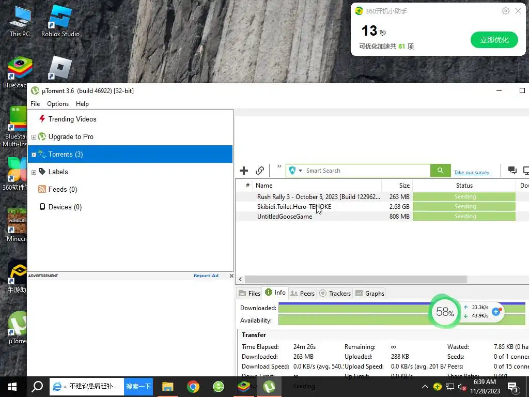Click the blue plus icon on speed widget
The height and width of the screenshot is (397, 529).
pos(496,312)
